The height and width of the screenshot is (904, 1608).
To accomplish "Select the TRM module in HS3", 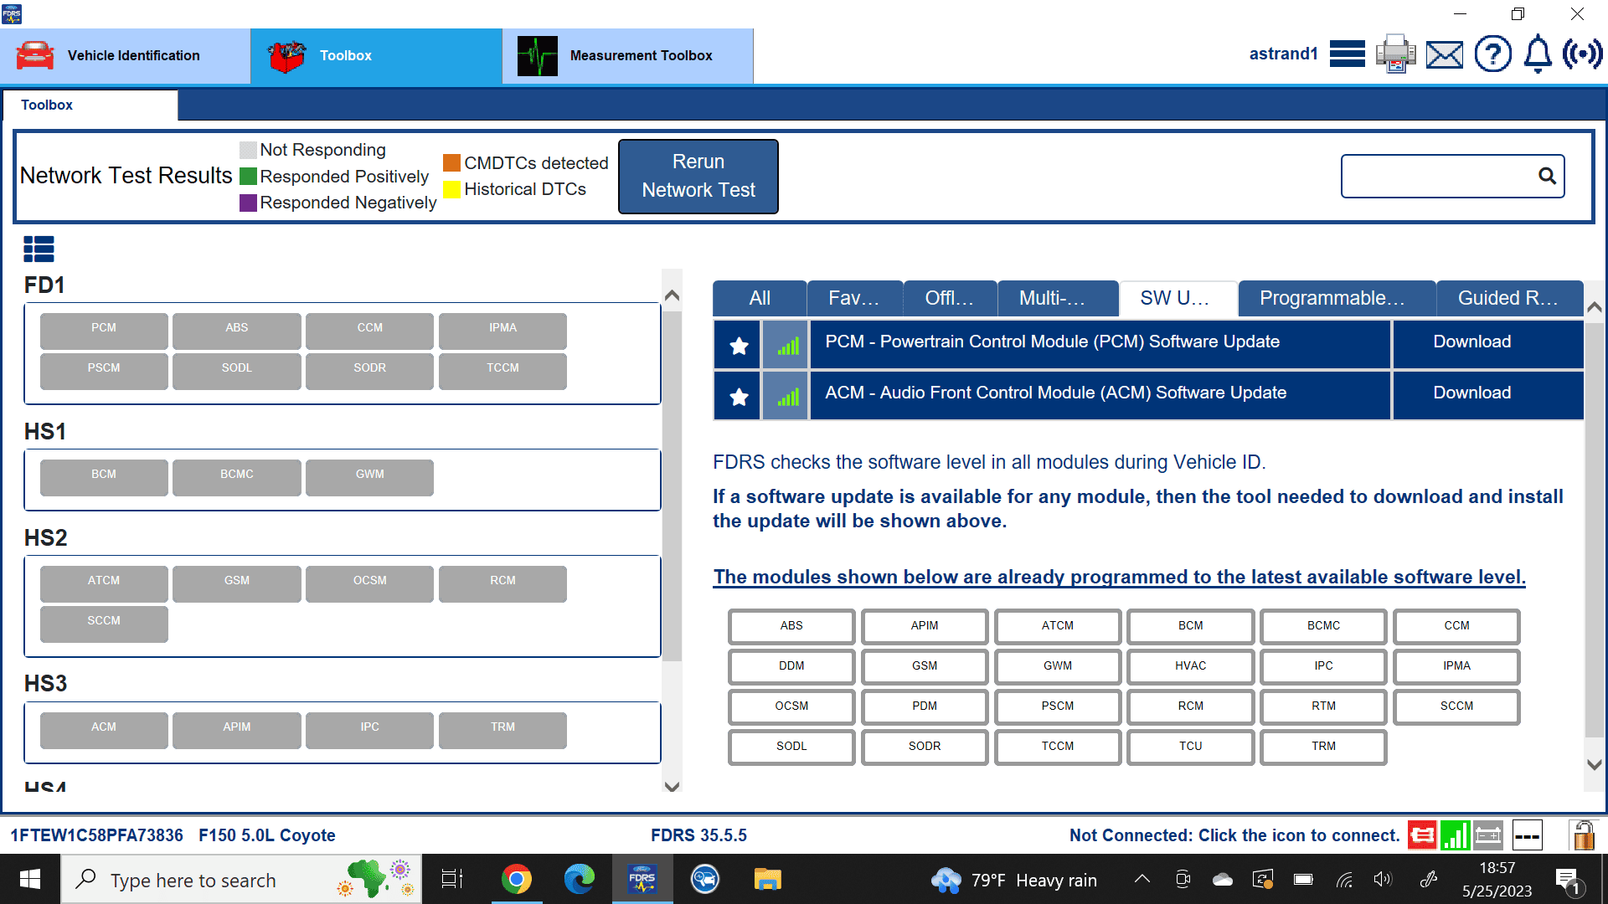I will (502, 730).
